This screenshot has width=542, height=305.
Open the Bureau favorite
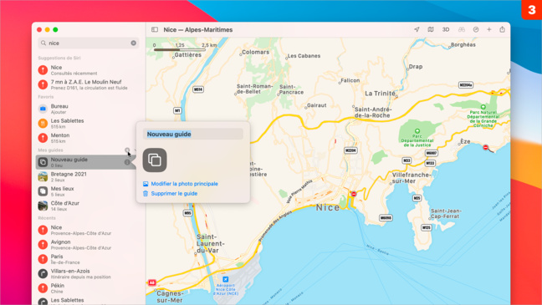pyautogui.click(x=88, y=109)
